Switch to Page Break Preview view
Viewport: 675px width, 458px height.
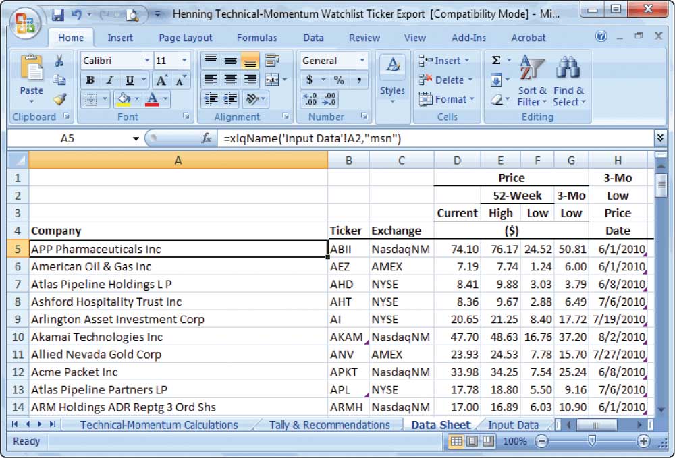click(487, 441)
